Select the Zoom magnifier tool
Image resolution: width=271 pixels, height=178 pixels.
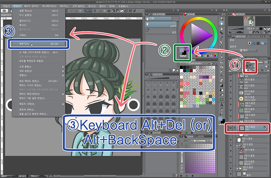pos(222,18)
